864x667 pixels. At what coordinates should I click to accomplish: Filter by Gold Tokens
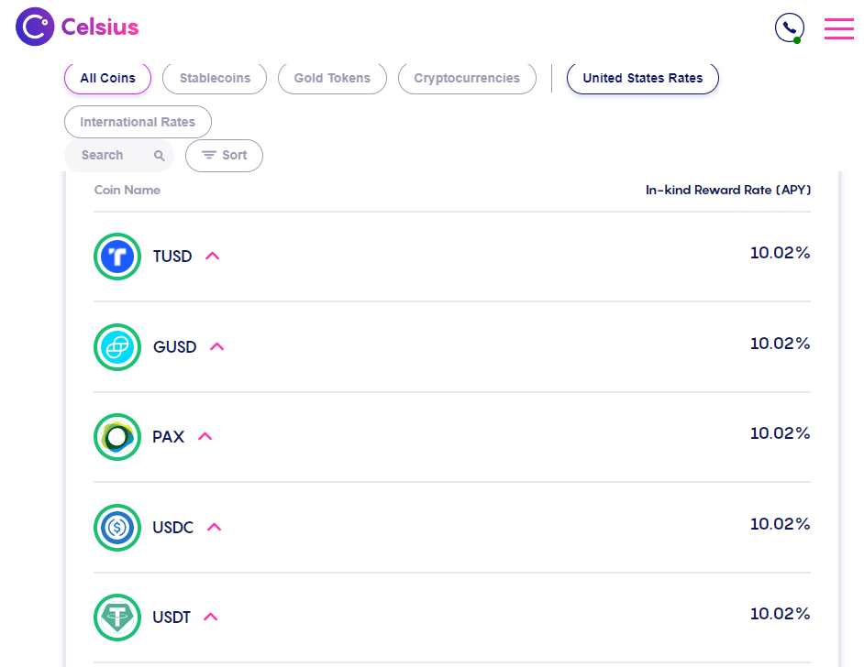pos(332,78)
